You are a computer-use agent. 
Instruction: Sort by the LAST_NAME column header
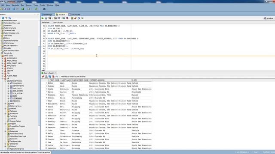click(66, 80)
